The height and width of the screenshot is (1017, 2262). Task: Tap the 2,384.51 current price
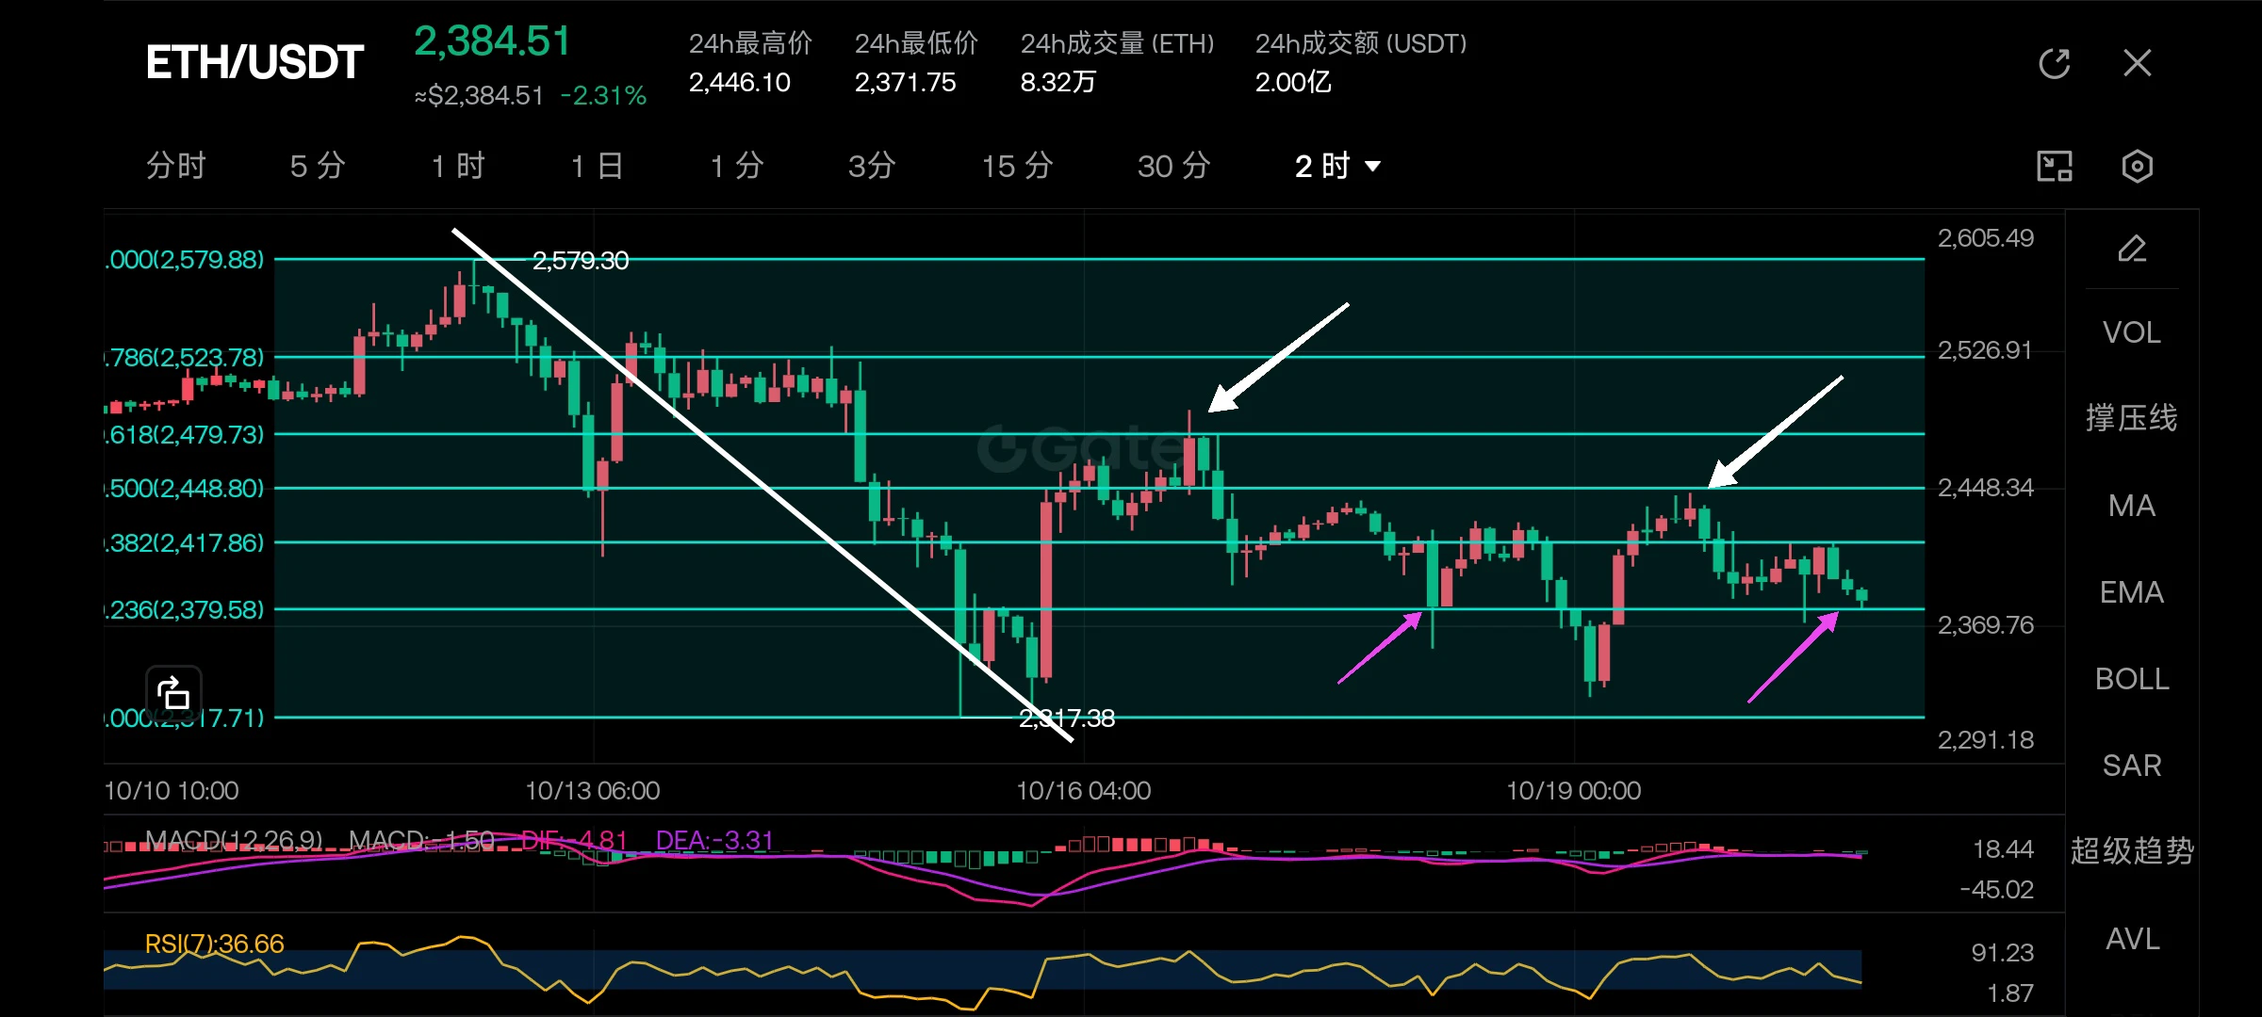pos(493,41)
